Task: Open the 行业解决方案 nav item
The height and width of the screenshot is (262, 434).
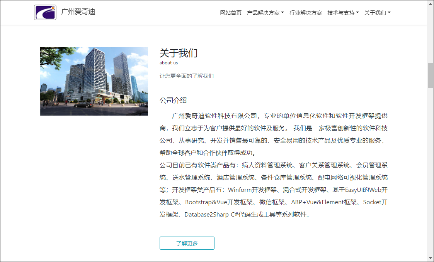Action: click(x=306, y=13)
